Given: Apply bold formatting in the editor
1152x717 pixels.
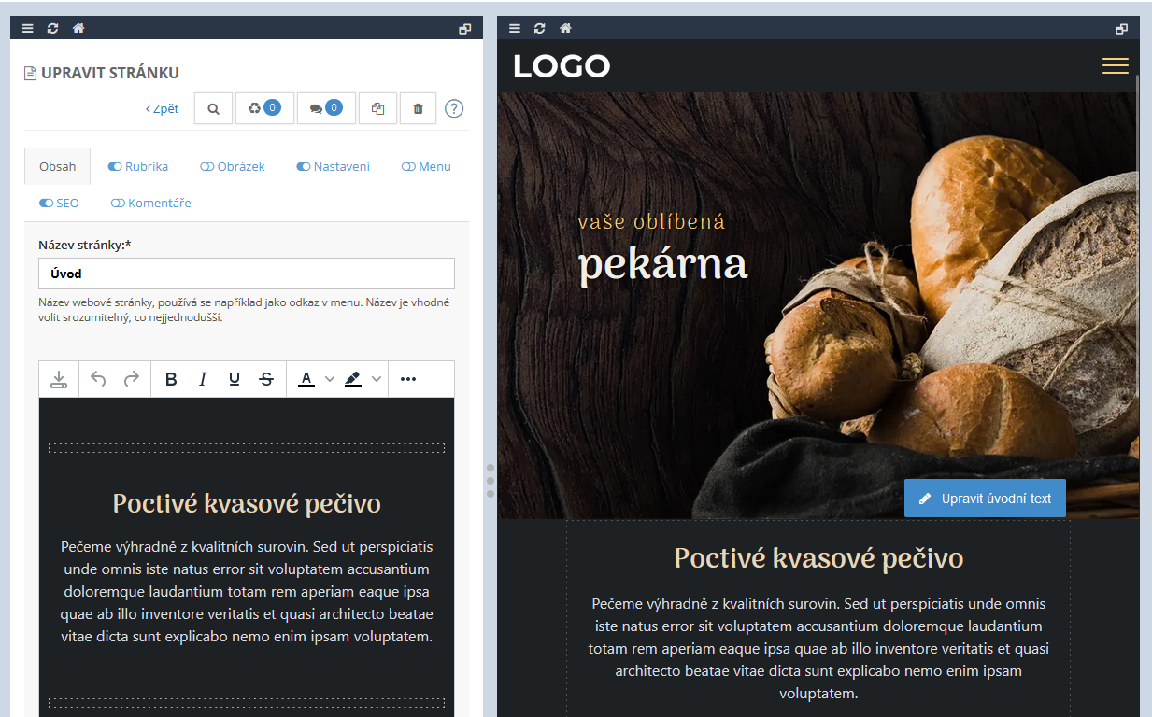Looking at the screenshot, I should tap(171, 379).
